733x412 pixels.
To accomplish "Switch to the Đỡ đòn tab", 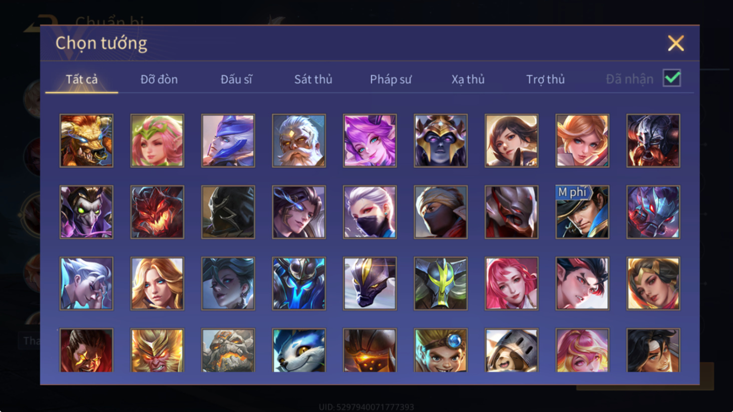I will (159, 79).
